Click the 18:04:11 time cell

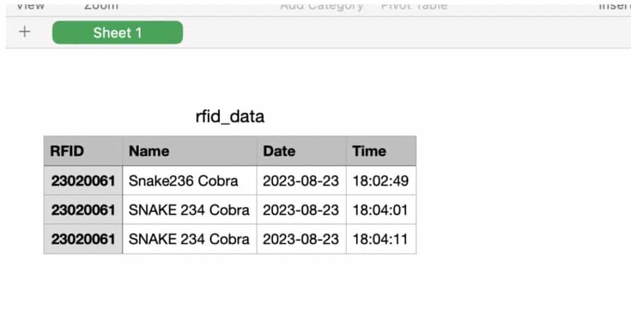(x=380, y=239)
